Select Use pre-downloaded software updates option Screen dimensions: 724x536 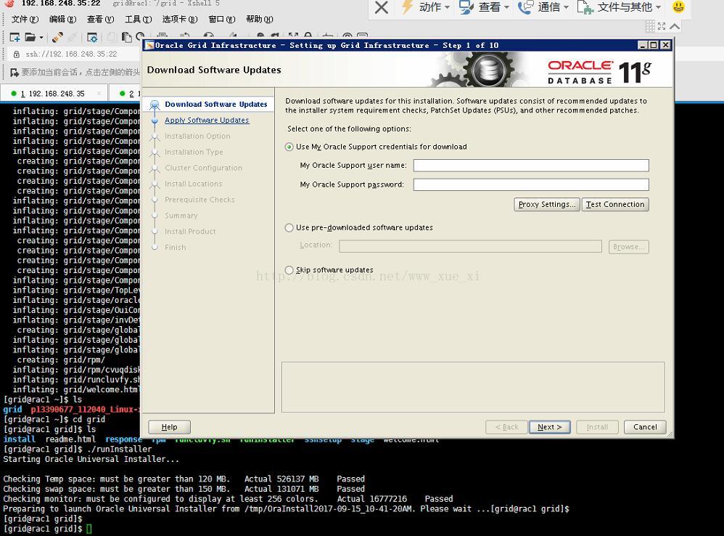click(289, 227)
